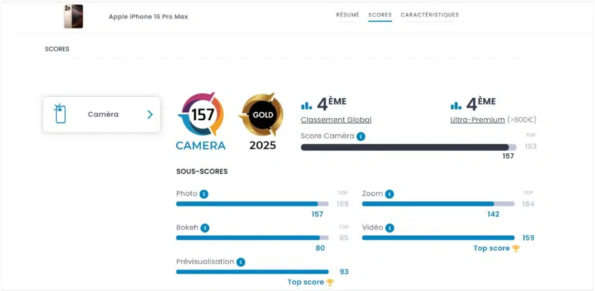595x291 pixels.
Task: Click the phone camera icon in Caméra card
Action: [60, 114]
